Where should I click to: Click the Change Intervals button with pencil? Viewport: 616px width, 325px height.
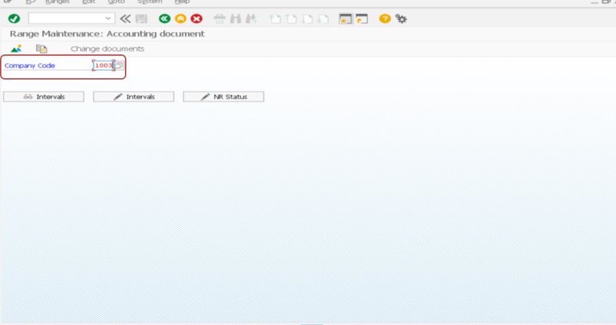coord(134,97)
